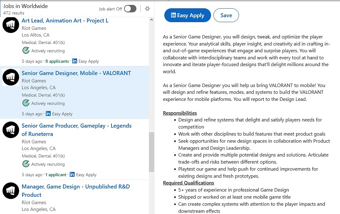Click Easy Apply text in Senior Game Designer listing
This screenshot has width=340, height=214.
tap(62, 114)
